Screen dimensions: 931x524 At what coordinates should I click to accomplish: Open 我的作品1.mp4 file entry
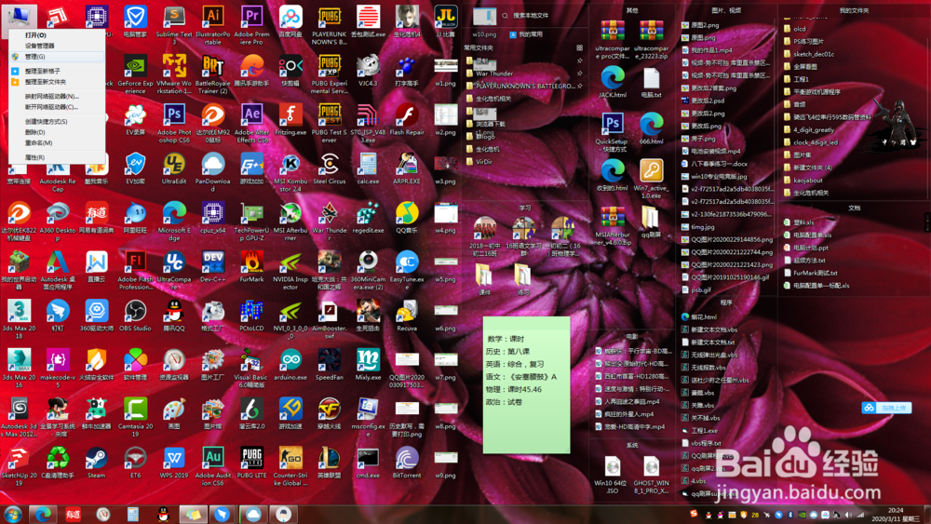[707, 50]
